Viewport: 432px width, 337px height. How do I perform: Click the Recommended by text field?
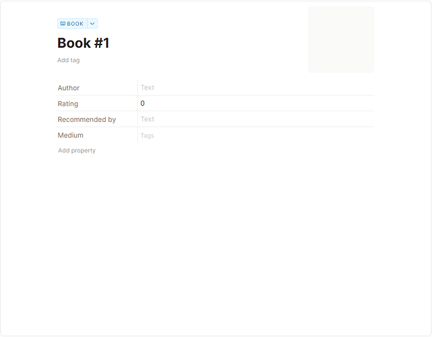tap(256, 119)
